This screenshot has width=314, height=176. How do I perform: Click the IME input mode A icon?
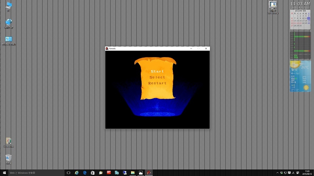(x=298, y=173)
